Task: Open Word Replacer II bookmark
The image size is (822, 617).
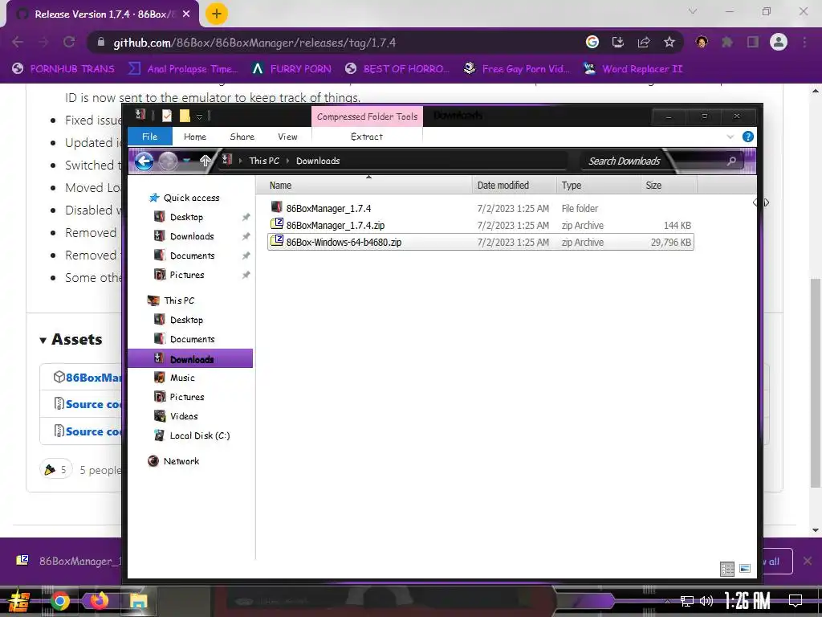Action: pos(633,69)
